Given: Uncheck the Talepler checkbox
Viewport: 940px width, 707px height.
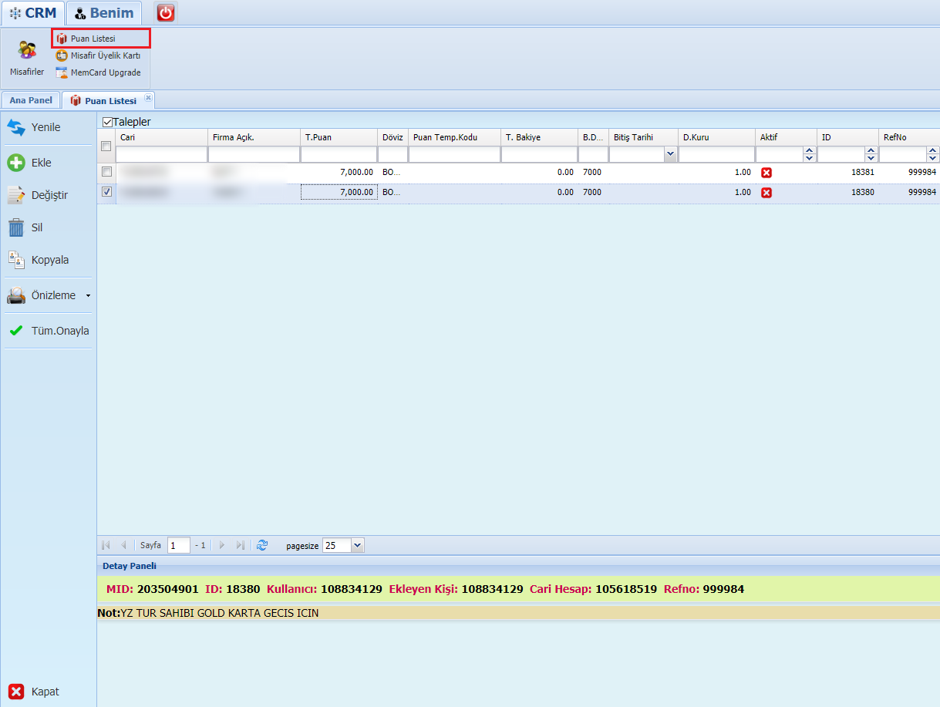Looking at the screenshot, I should [x=108, y=122].
